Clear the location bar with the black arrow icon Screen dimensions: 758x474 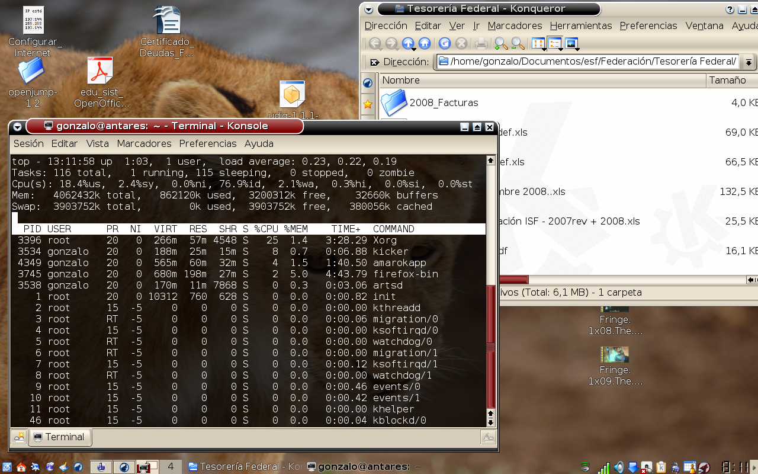(x=374, y=61)
